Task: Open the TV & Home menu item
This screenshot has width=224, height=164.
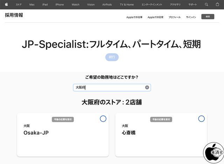Action: 127,5
